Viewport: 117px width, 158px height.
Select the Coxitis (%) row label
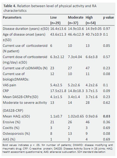point(11,128)
